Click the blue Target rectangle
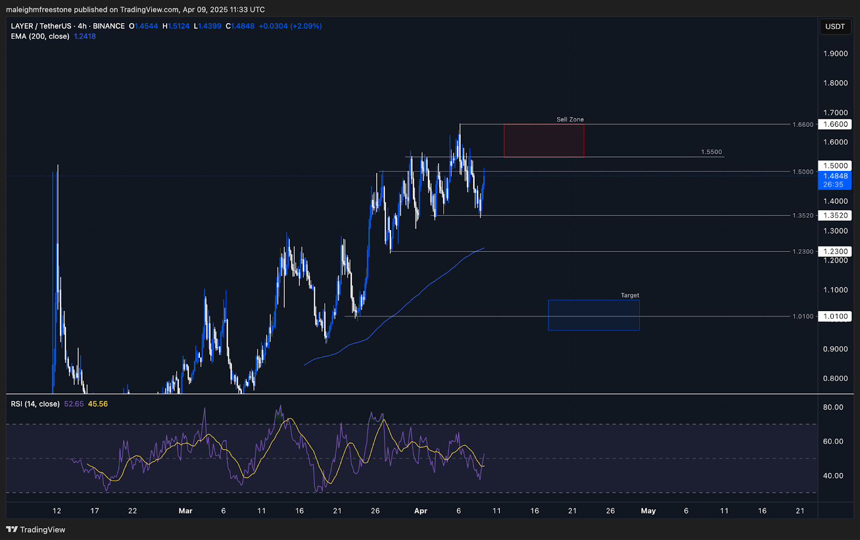 pos(593,315)
